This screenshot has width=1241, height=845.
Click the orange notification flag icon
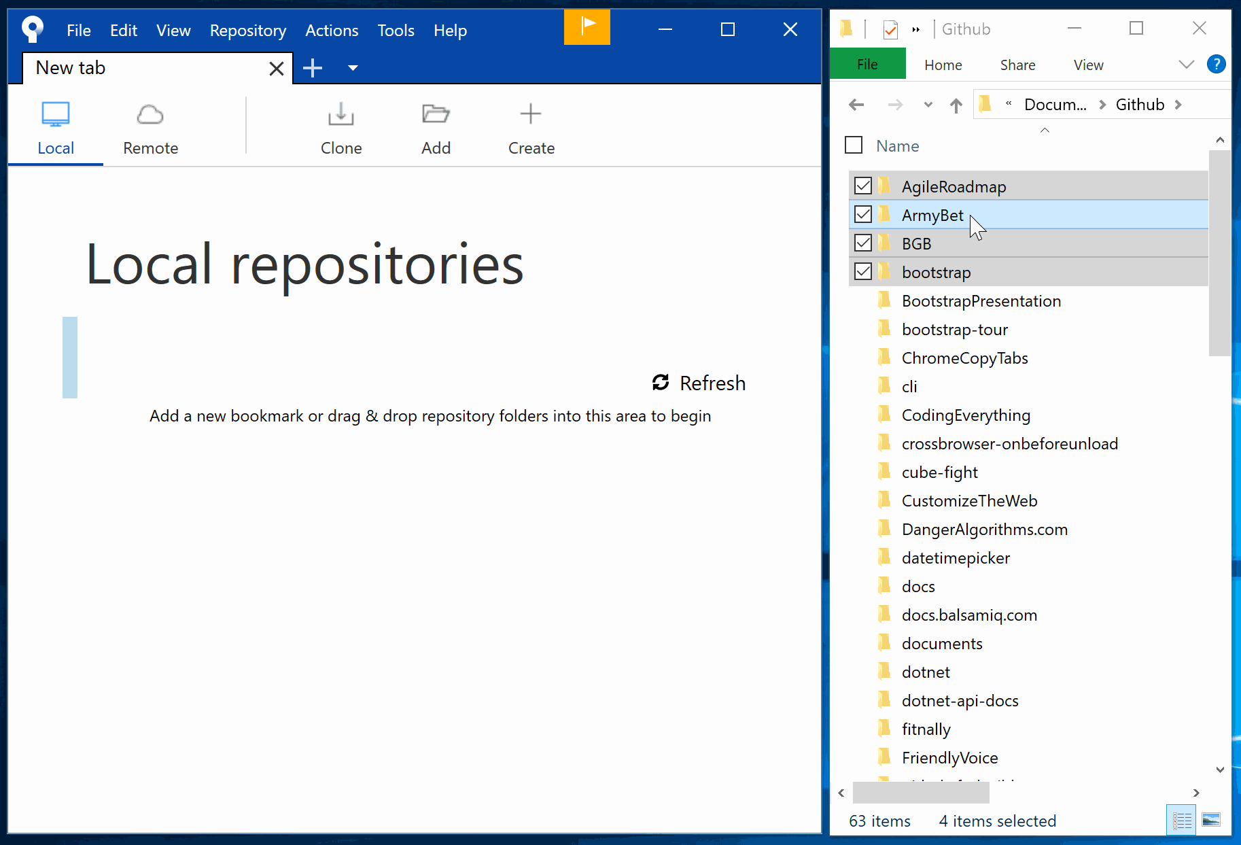click(x=587, y=28)
